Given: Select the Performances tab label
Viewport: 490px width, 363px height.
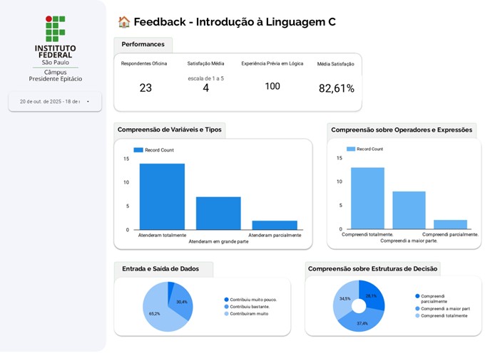Looking at the screenshot, I should 143,45.
